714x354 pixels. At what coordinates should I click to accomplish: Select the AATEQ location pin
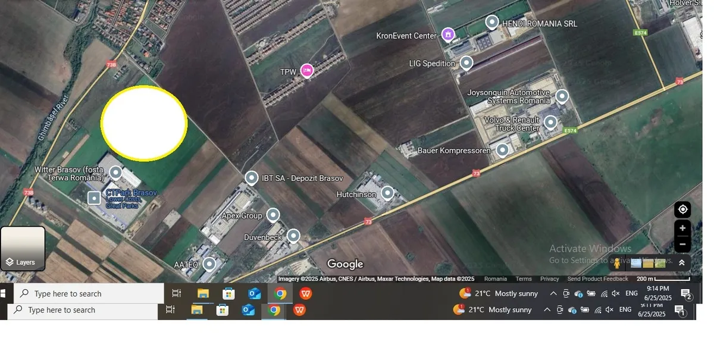pos(209,264)
